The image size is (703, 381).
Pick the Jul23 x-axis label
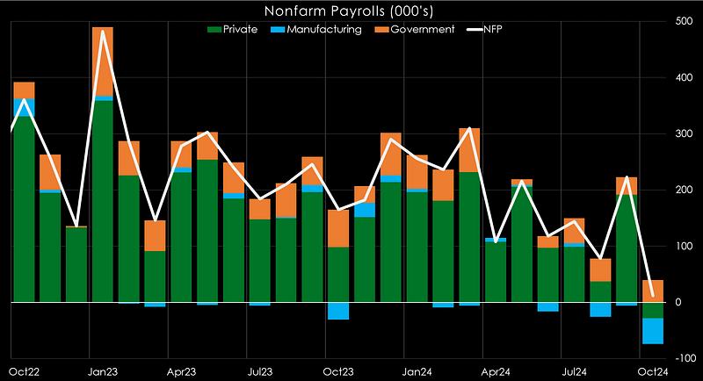point(258,371)
